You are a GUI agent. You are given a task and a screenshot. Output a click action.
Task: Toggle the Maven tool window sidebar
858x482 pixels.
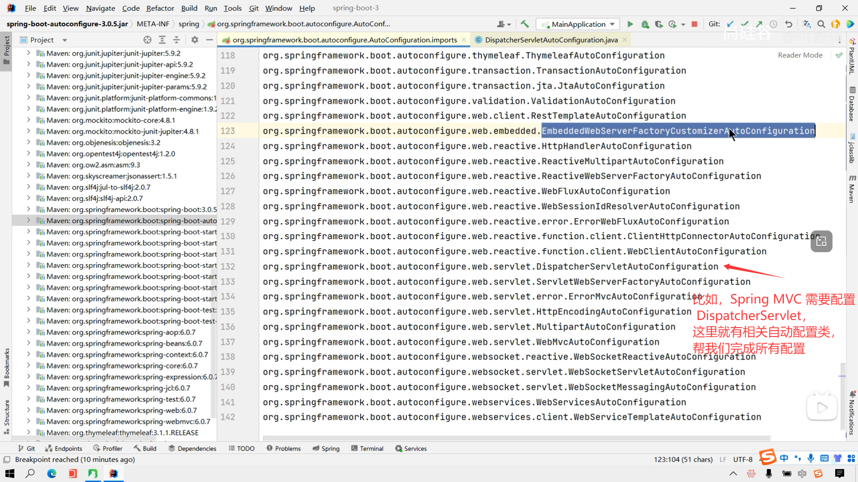click(x=852, y=190)
